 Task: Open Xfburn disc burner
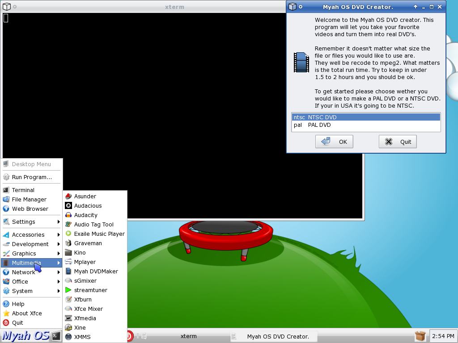tap(95, 299)
